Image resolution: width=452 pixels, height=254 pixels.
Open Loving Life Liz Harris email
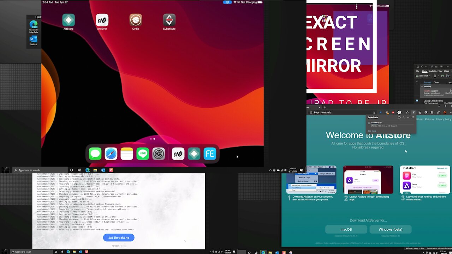[x=436, y=102]
